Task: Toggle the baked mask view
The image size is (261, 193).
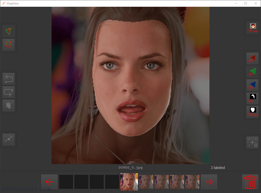Action: (252, 99)
